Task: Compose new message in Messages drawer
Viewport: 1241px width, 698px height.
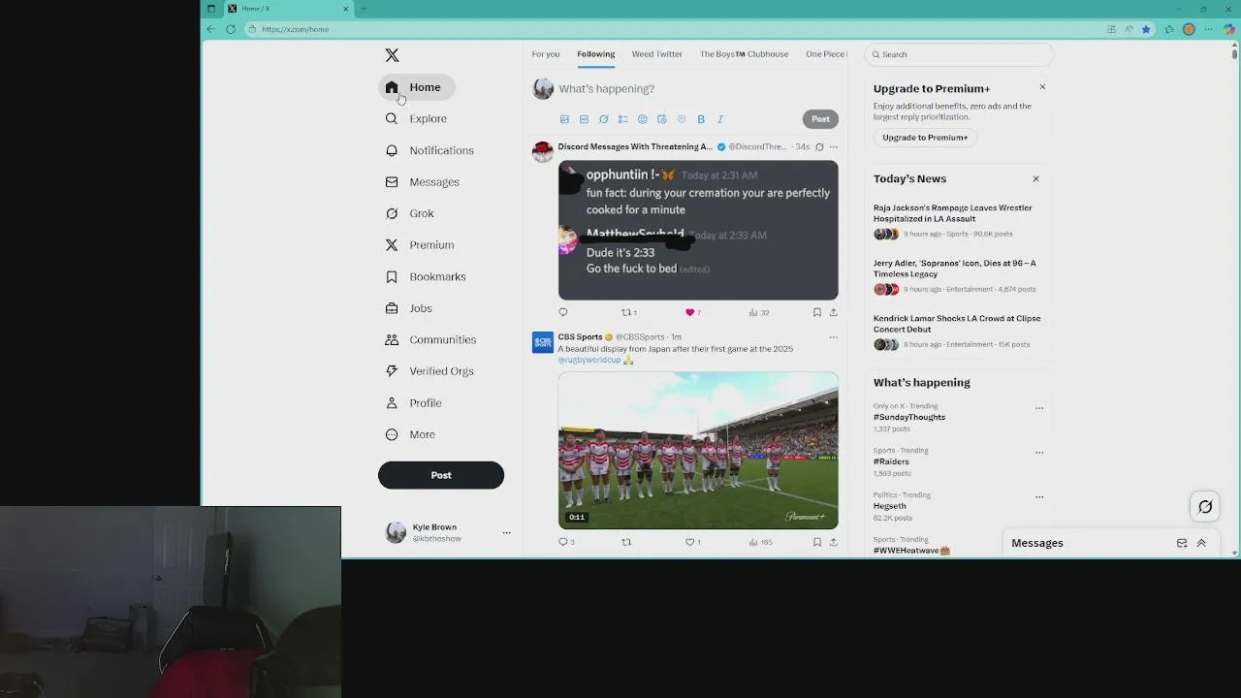Action: [x=1182, y=543]
